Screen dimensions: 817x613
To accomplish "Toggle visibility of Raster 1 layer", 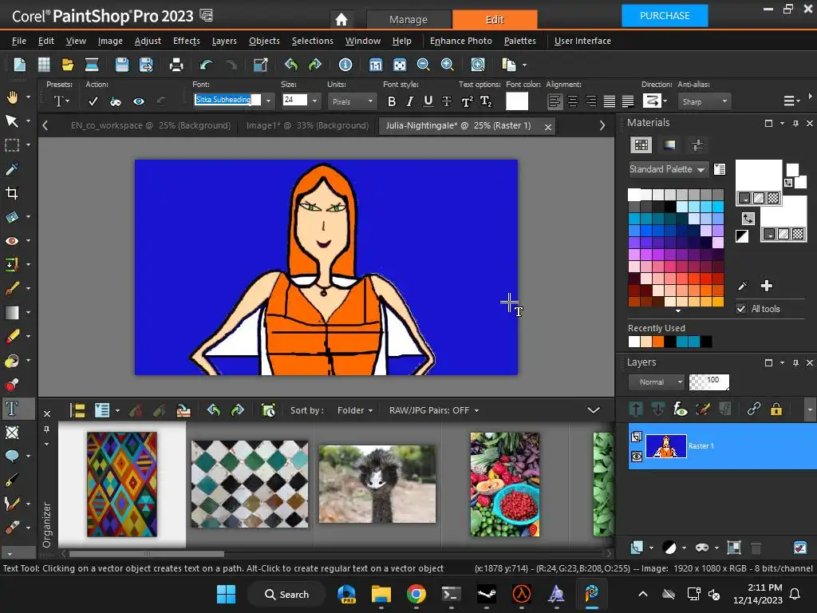I will coord(637,457).
